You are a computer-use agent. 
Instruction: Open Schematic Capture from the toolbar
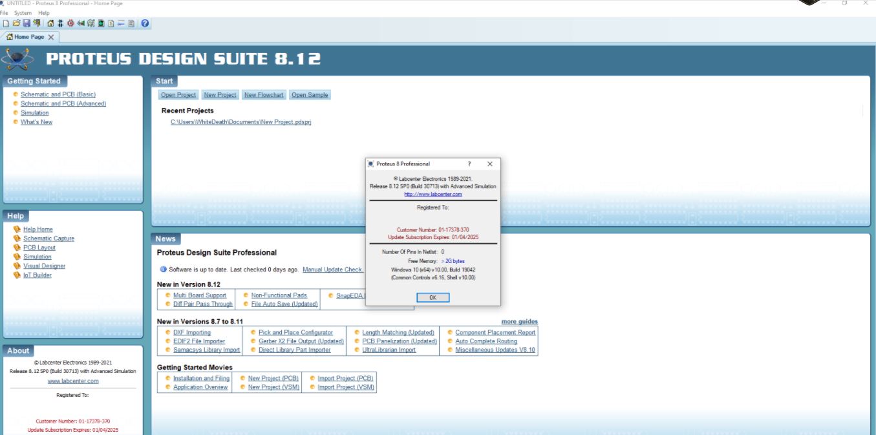[x=60, y=23]
